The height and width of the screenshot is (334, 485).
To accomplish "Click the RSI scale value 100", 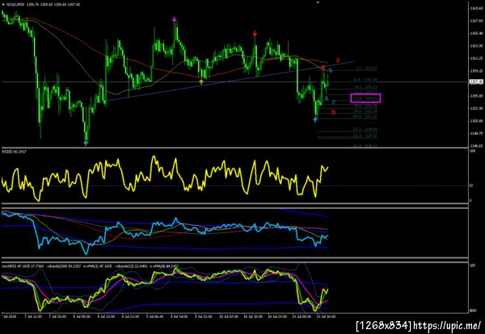I will (472, 151).
